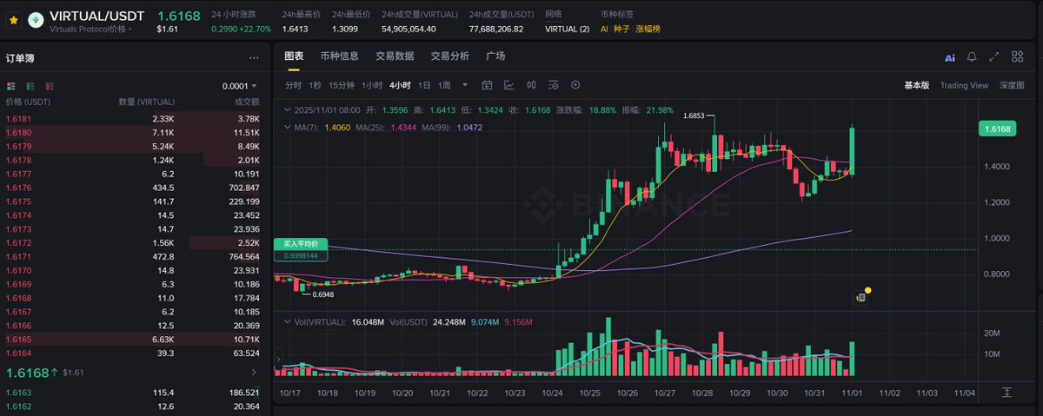
Task: Select the 1小时 interval
Action: click(x=372, y=85)
